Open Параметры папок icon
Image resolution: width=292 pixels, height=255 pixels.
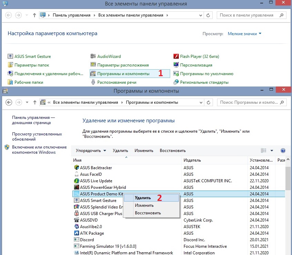10,65
